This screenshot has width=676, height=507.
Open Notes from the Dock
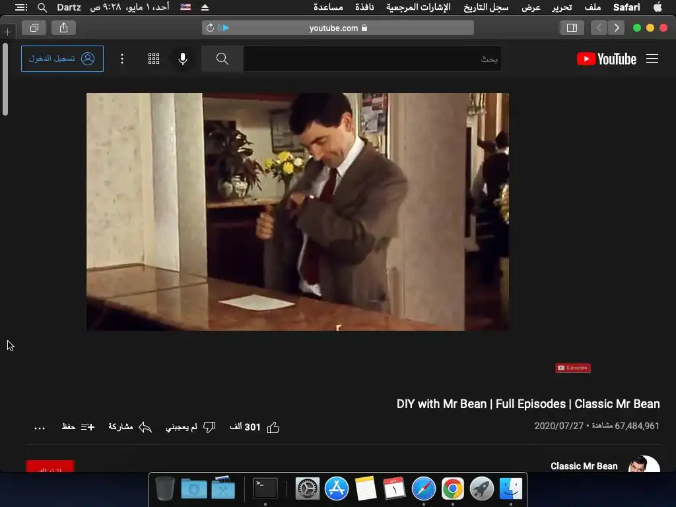tap(366, 489)
